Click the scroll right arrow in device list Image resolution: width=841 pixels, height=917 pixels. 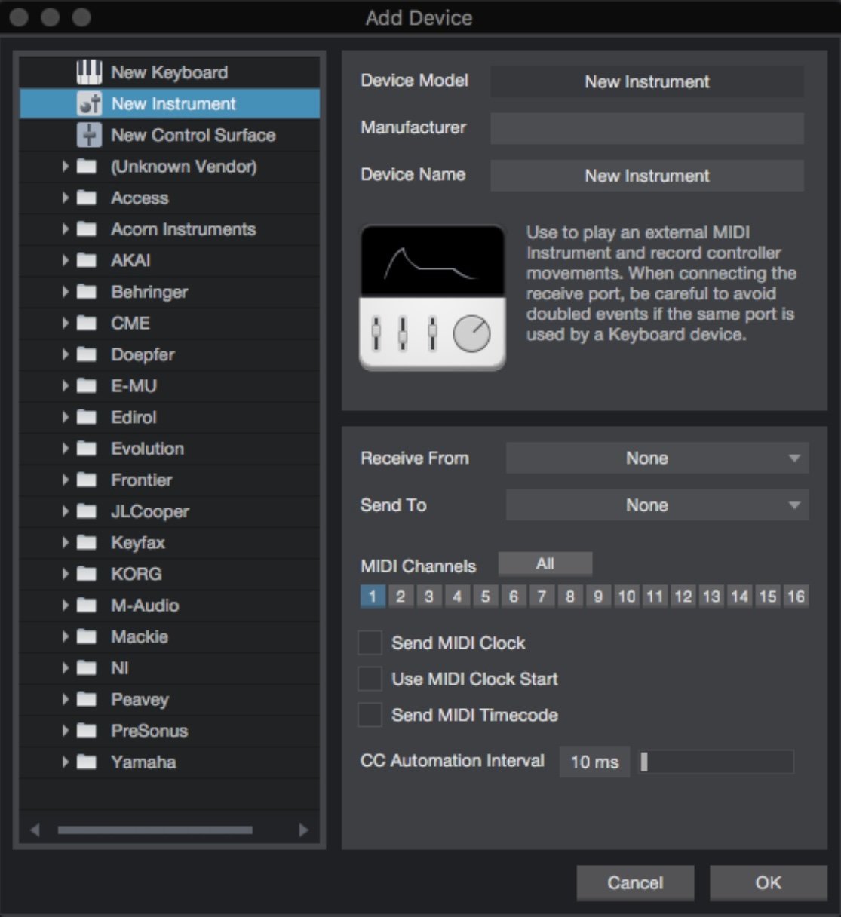[303, 830]
